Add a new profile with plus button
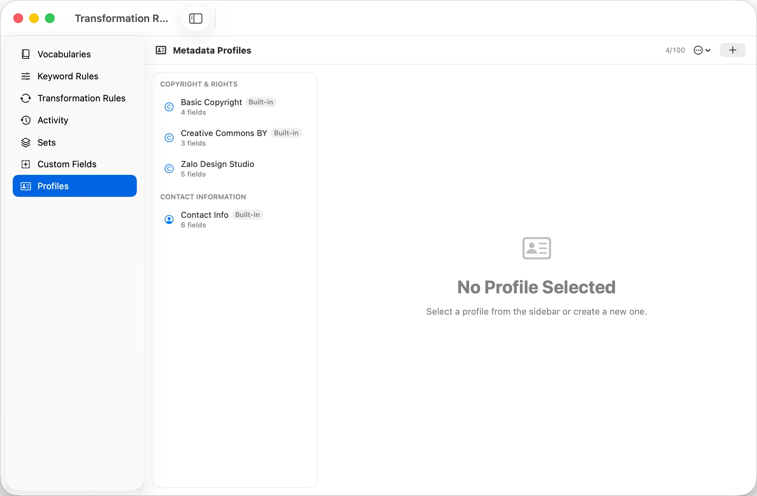Screen dimensions: 757x496 point(733,50)
